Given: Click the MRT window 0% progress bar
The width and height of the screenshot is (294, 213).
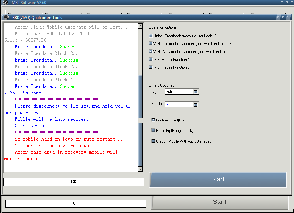Looking at the screenshot, I should (x=75, y=203).
